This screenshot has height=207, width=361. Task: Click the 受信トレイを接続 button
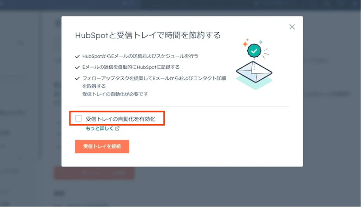(102, 146)
